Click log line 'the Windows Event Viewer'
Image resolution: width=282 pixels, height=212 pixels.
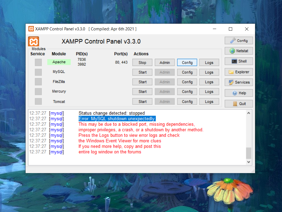pyautogui.click(x=120, y=141)
